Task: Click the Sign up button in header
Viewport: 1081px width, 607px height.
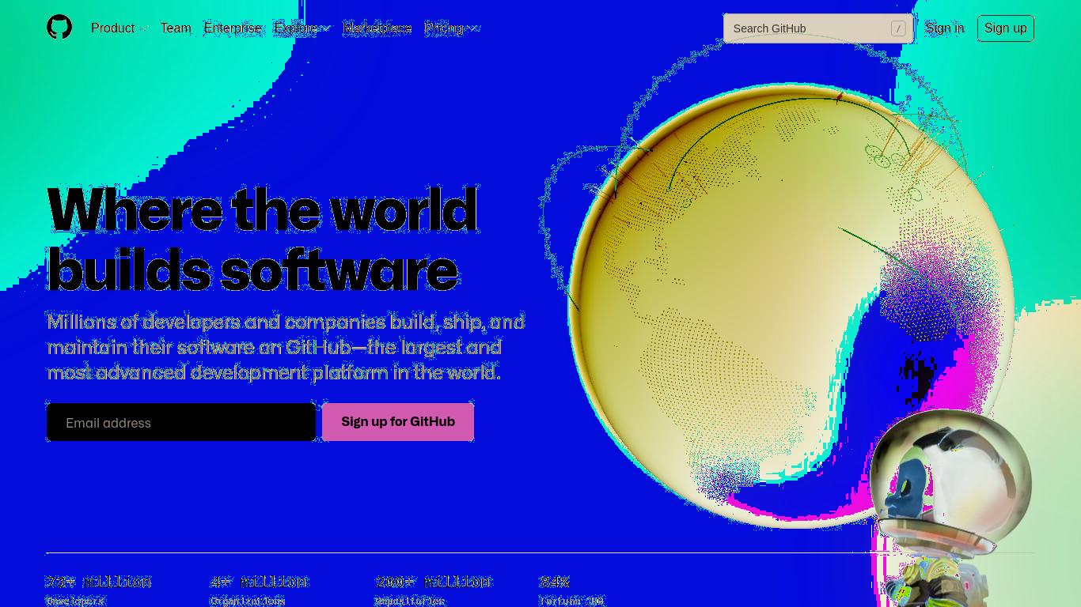Action: click(x=1006, y=28)
